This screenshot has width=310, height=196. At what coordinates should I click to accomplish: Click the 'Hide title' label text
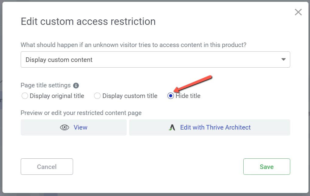[x=188, y=96]
